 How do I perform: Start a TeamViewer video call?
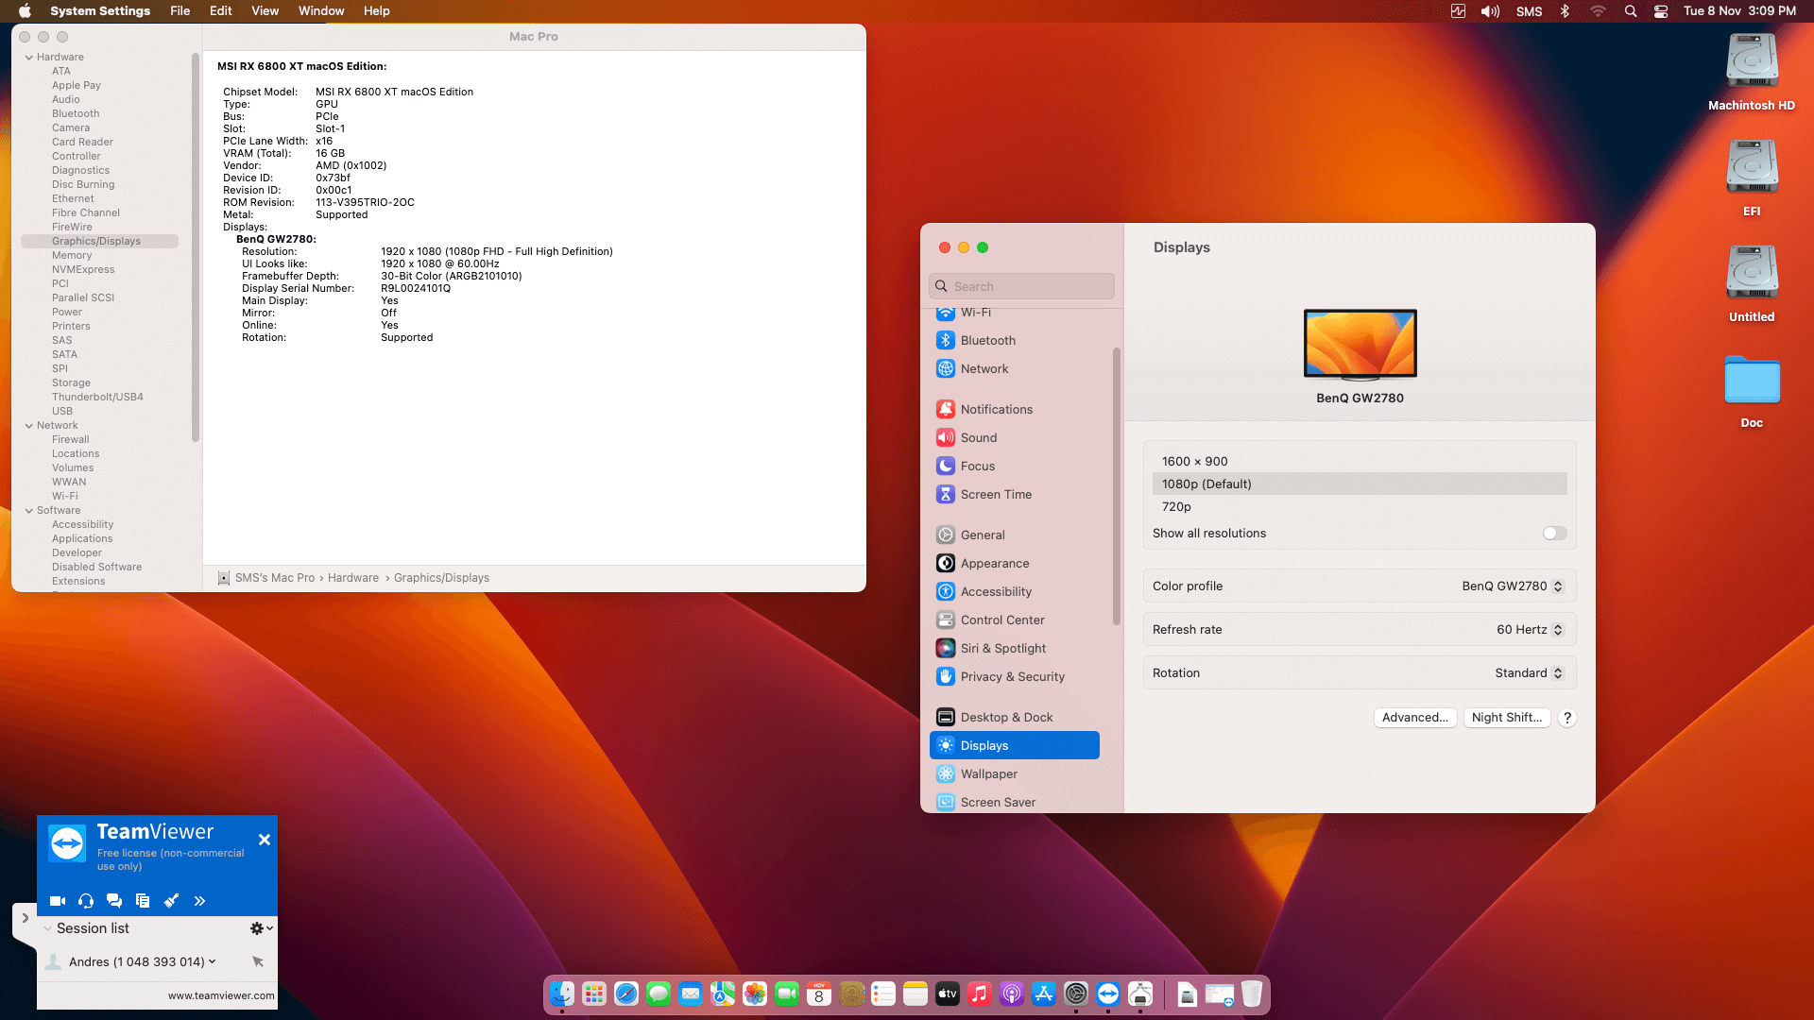point(58,901)
